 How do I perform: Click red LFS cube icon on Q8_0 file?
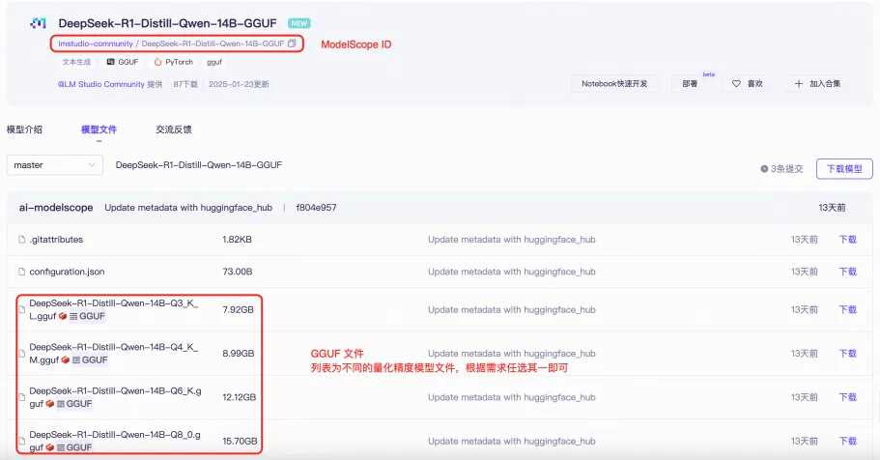(x=50, y=447)
